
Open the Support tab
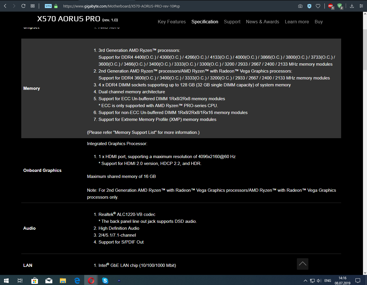click(x=232, y=22)
